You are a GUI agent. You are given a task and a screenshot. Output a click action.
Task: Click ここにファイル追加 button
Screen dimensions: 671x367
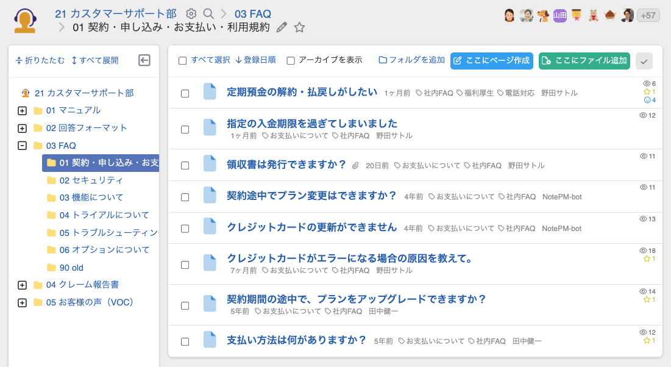tap(584, 61)
